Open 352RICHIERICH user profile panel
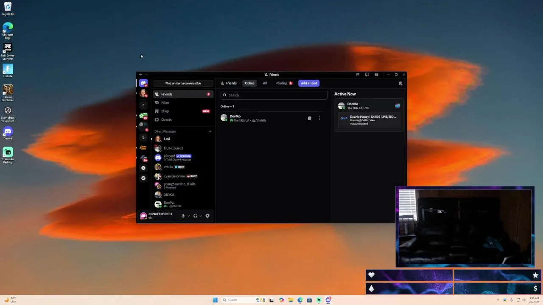 (x=159, y=216)
